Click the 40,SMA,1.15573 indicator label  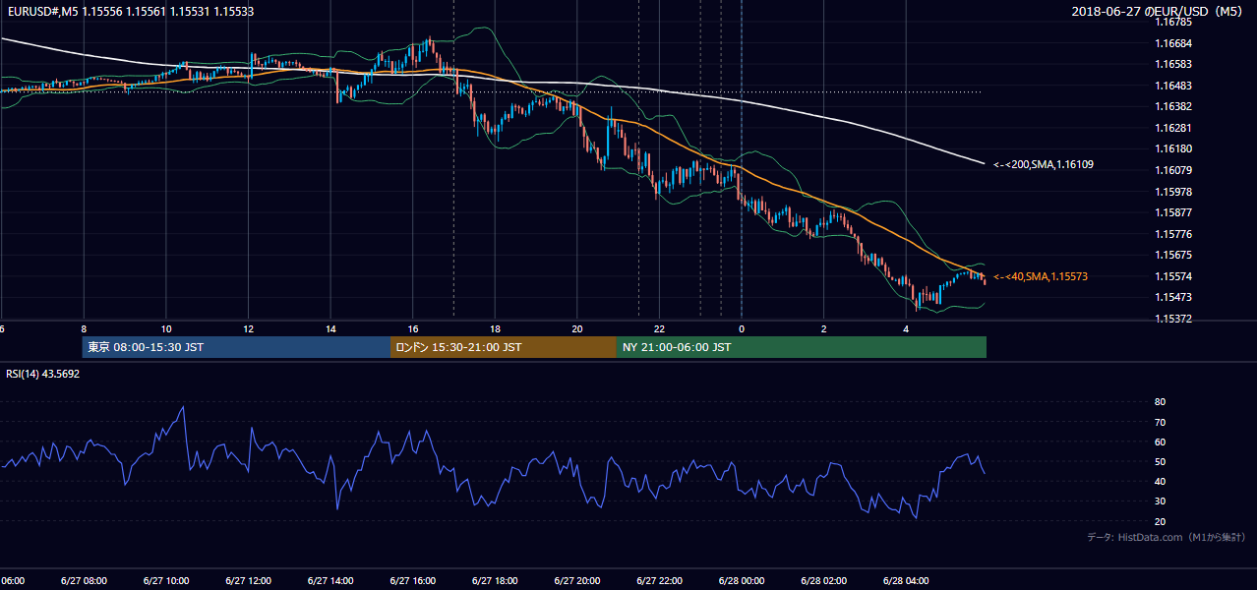point(1041,277)
